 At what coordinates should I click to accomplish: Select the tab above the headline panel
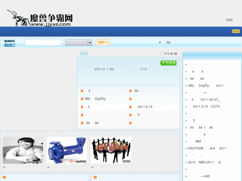tap(84, 54)
